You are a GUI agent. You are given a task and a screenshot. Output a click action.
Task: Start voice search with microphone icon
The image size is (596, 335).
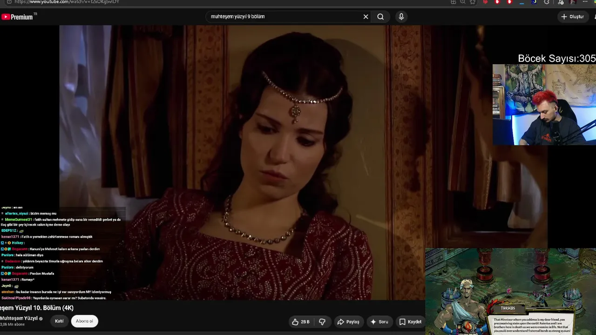tap(401, 17)
